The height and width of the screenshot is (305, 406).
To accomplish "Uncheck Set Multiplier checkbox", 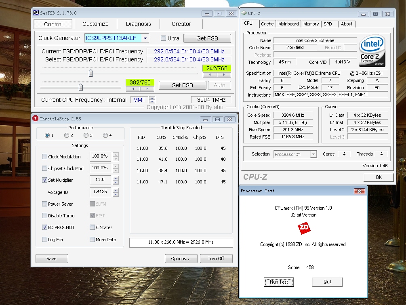I will [44, 180].
